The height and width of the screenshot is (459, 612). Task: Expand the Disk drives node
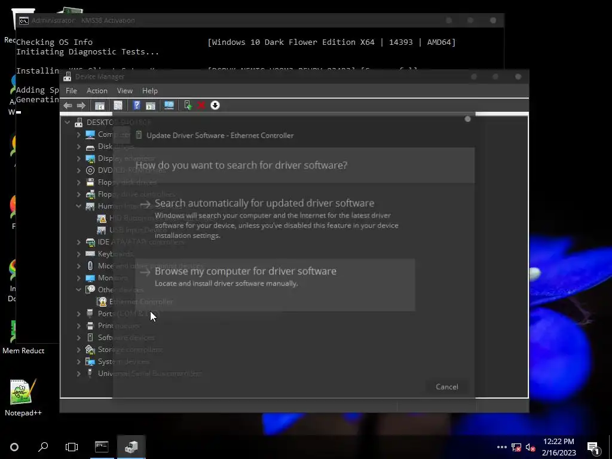78,146
